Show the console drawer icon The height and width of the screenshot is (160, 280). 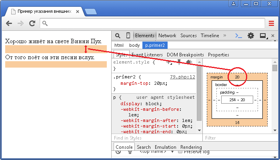pyautogui.click(x=239, y=36)
